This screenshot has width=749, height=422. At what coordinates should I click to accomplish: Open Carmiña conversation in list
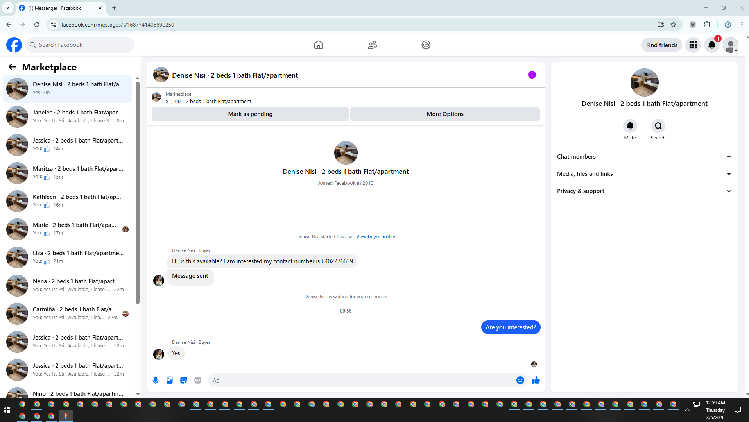(67, 314)
